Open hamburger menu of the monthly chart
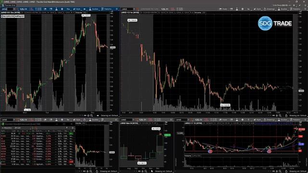 coord(171,120)
